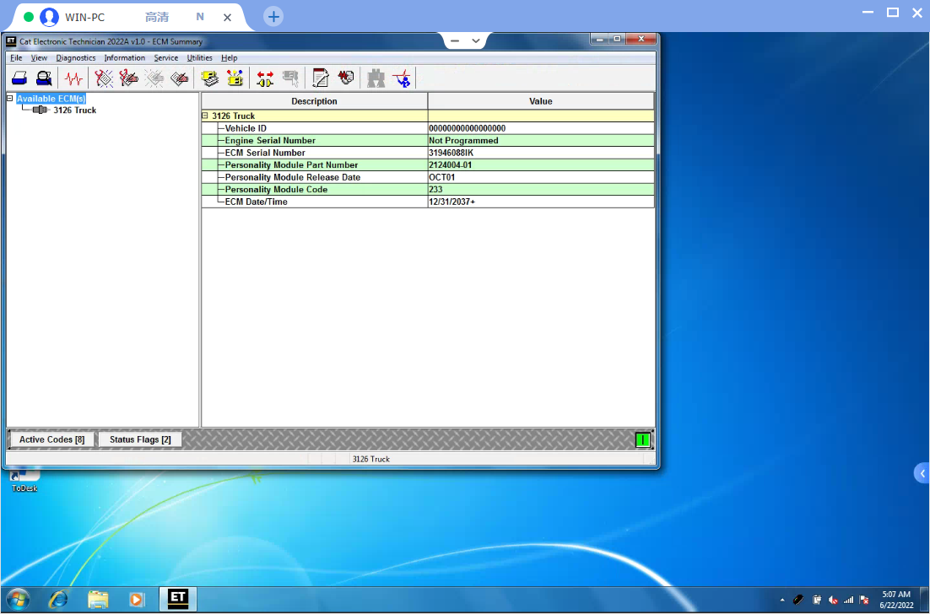Click the Print toolbar icon
This screenshot has width=930, height=614.
19,78
